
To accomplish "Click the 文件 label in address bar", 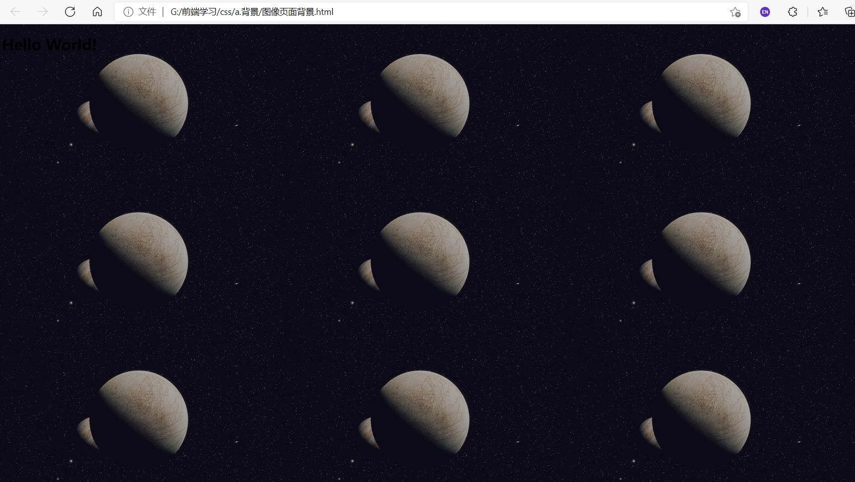I will [x=147, y=12].
